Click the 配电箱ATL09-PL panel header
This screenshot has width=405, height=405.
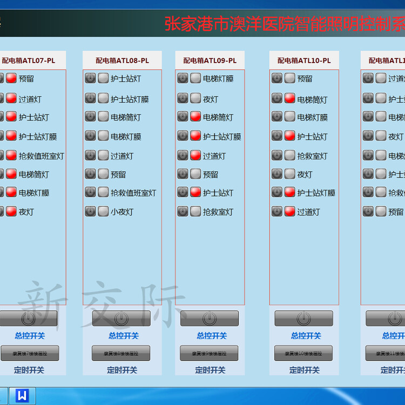coord(210,60)
